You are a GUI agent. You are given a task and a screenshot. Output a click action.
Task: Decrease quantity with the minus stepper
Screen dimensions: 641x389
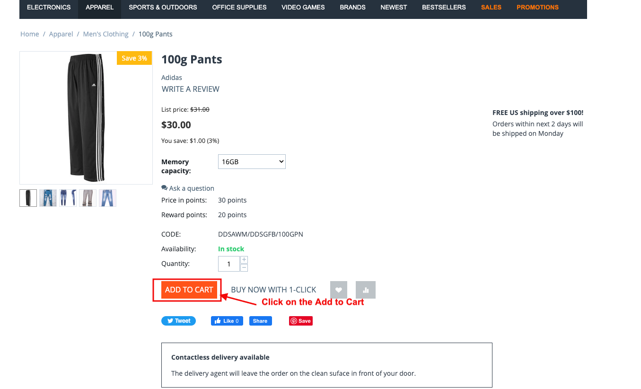244,268
